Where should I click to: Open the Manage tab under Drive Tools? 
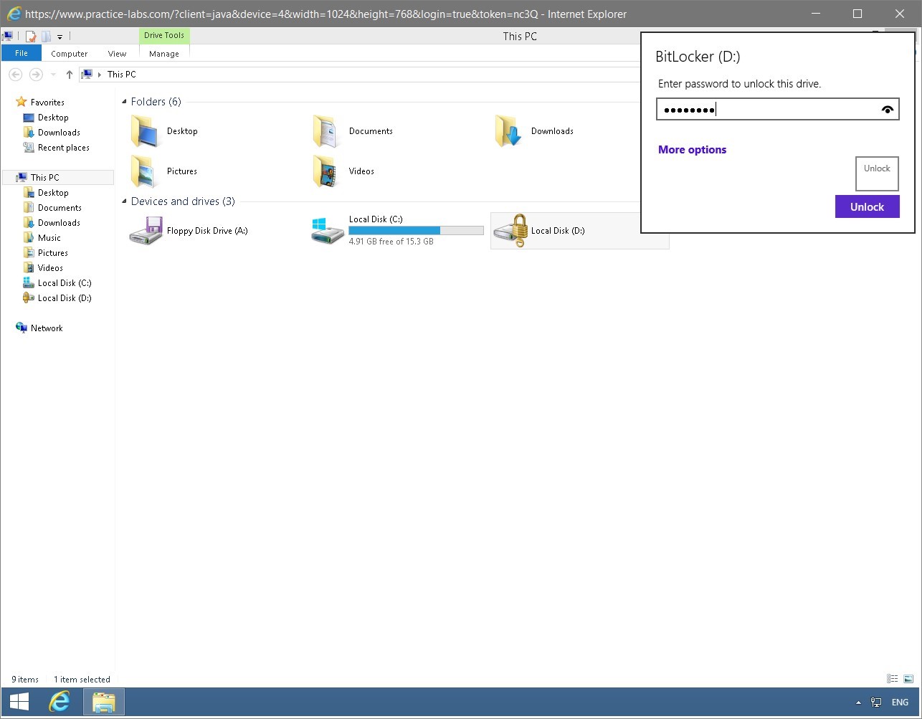[x=163, y=53]
